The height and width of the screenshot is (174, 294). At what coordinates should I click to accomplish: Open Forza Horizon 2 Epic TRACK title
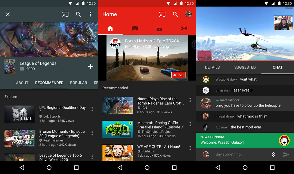pos(154,41)
